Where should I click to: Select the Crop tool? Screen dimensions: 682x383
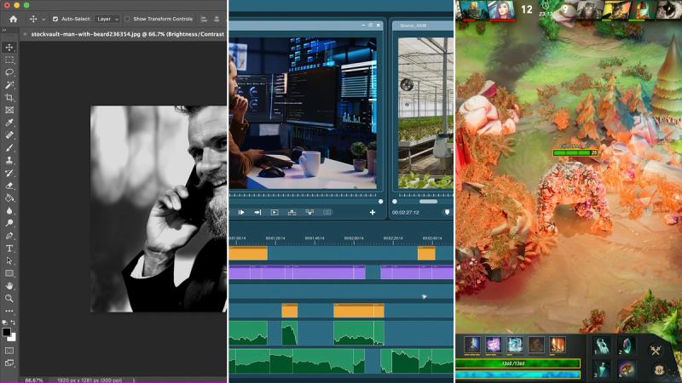point(9,98)
